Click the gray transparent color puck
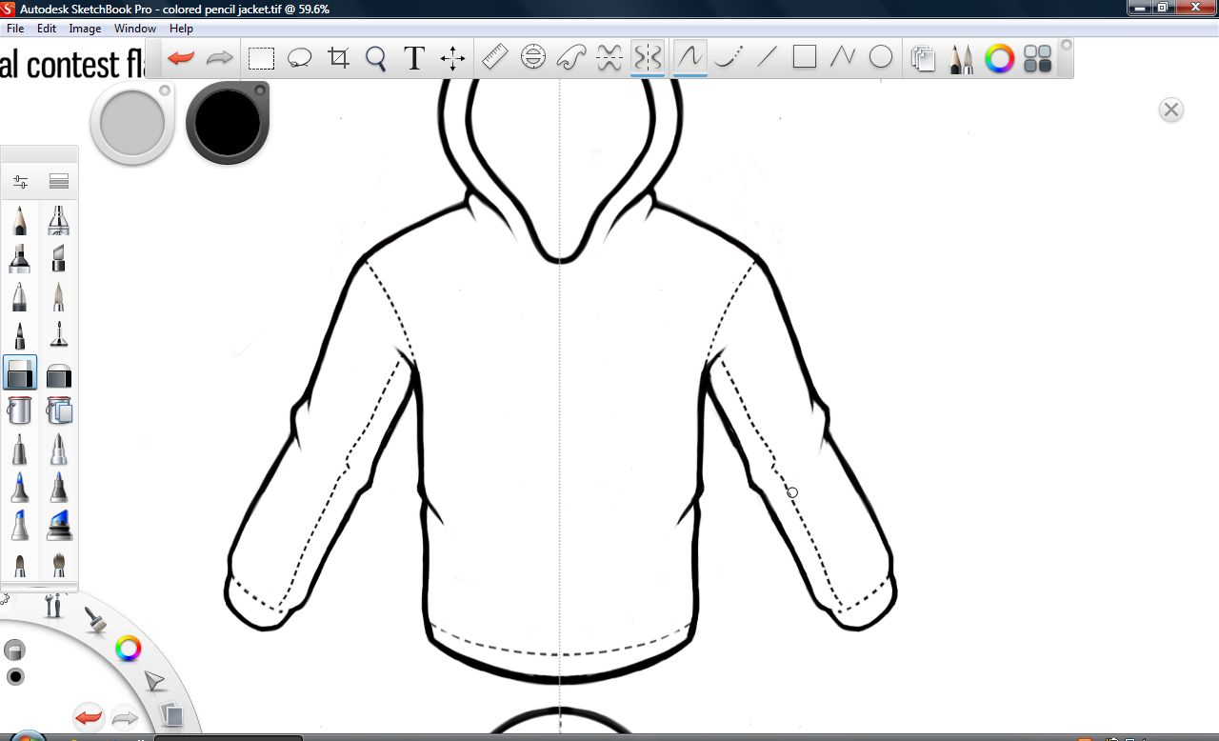 click(x=132, y=122)
